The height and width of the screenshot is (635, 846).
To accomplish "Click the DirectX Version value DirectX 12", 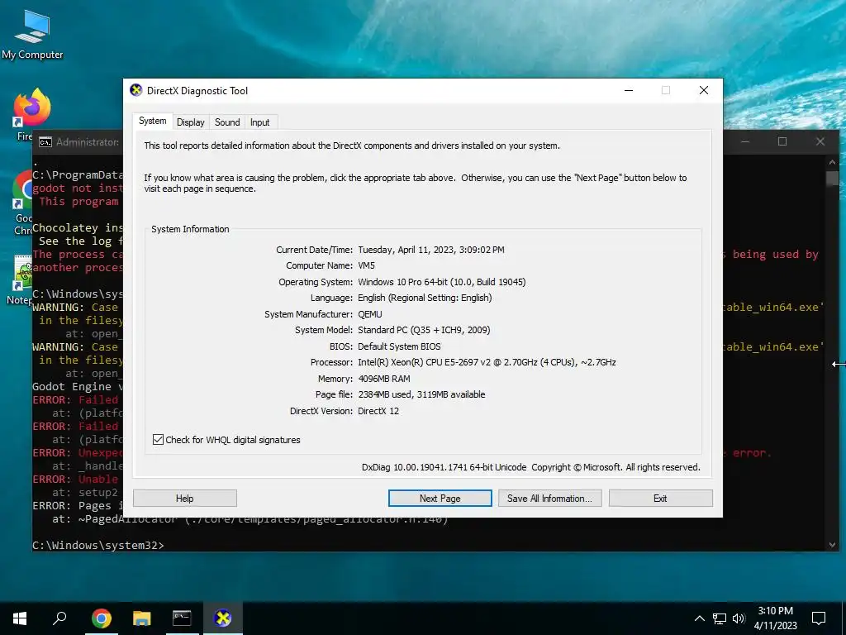I will (x=378, y=411).
